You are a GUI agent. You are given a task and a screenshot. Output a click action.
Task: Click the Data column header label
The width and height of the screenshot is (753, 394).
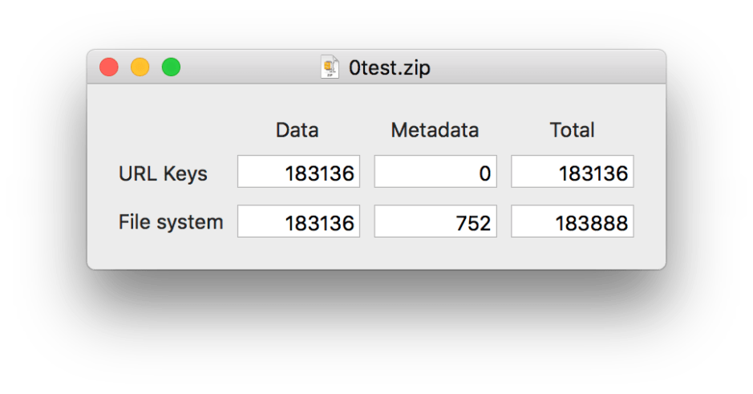pos(298,130)
